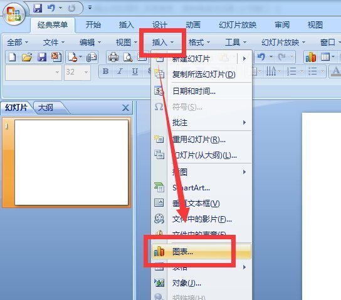Screen dimensions: 341x300
Task: Click the Email attachment paperclip icon
Action: click(x=92, y=58)
